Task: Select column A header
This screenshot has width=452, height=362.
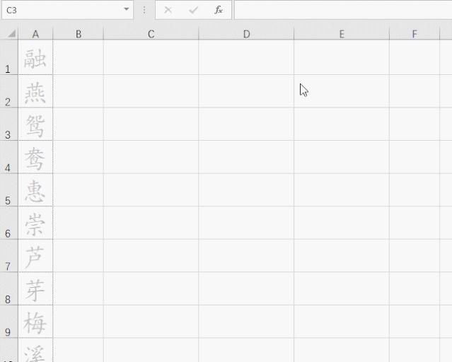Action: 35,34
